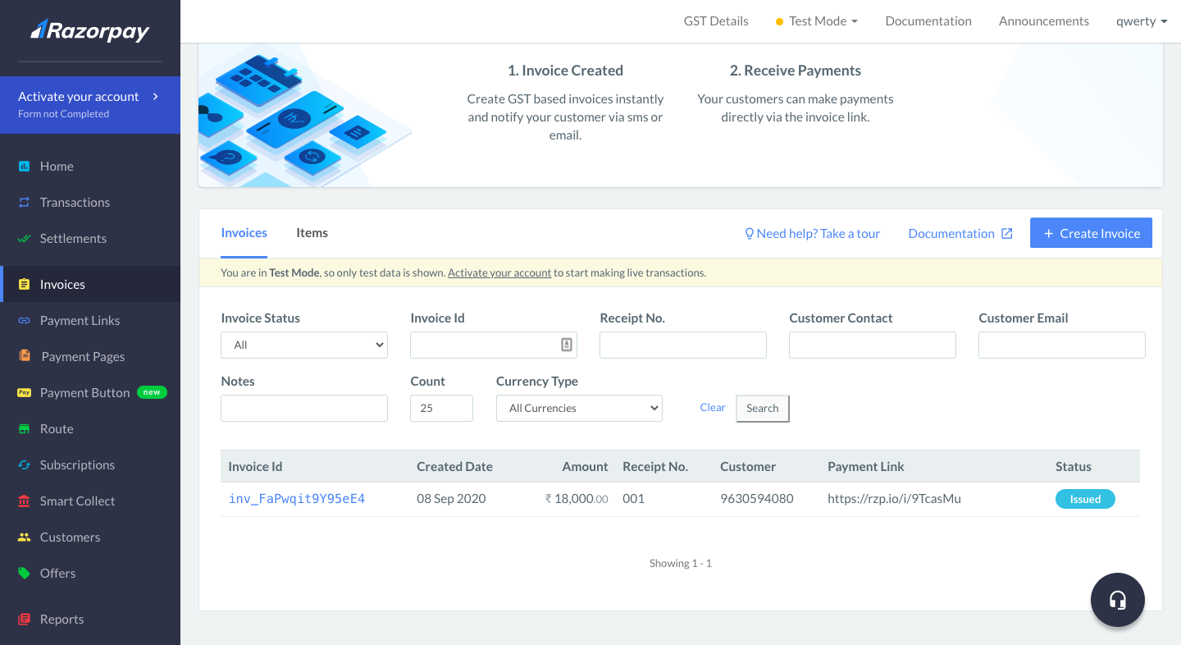This screenshot has height=645, width=1181.
Task: Click the Issued status badge
Action: point(1085,499)
